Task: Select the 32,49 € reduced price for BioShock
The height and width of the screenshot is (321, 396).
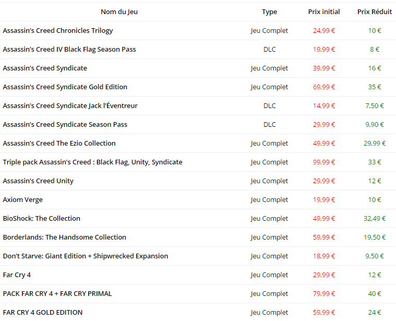Action: click(x=374, y=218)
